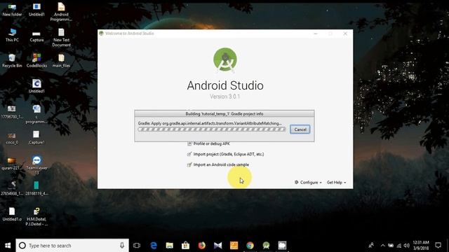Select the c programm... desktop file

click(x=36, y=114)
